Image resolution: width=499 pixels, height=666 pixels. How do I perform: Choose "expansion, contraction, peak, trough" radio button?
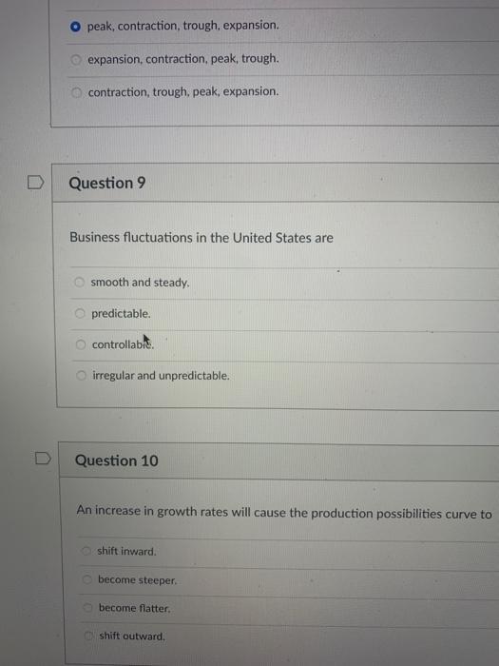[x=76, y=60]
